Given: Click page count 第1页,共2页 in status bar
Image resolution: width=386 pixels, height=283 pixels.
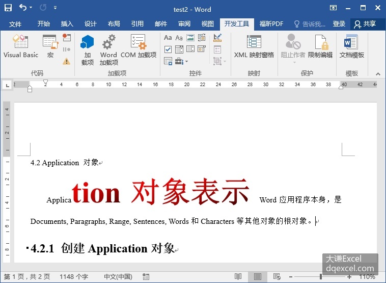Looking at the screenshot, I should coord(27,276).
